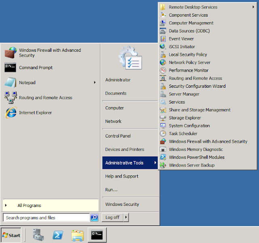Open Server Manager from the taskbar
The height and width of the screenshot is (243, 259).
tap(38, 235)
